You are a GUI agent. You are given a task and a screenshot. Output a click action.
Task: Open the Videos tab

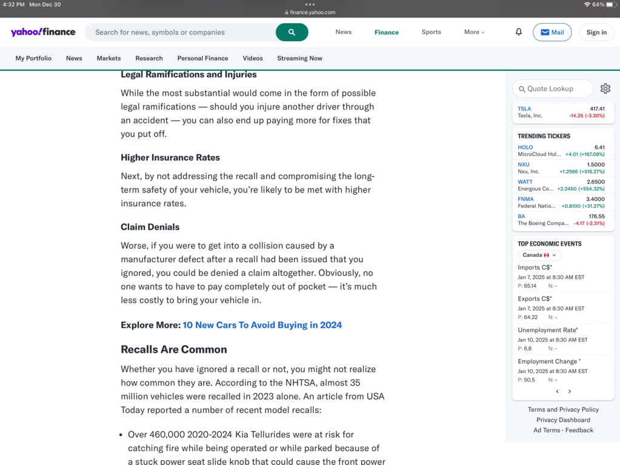coord(253,58)
